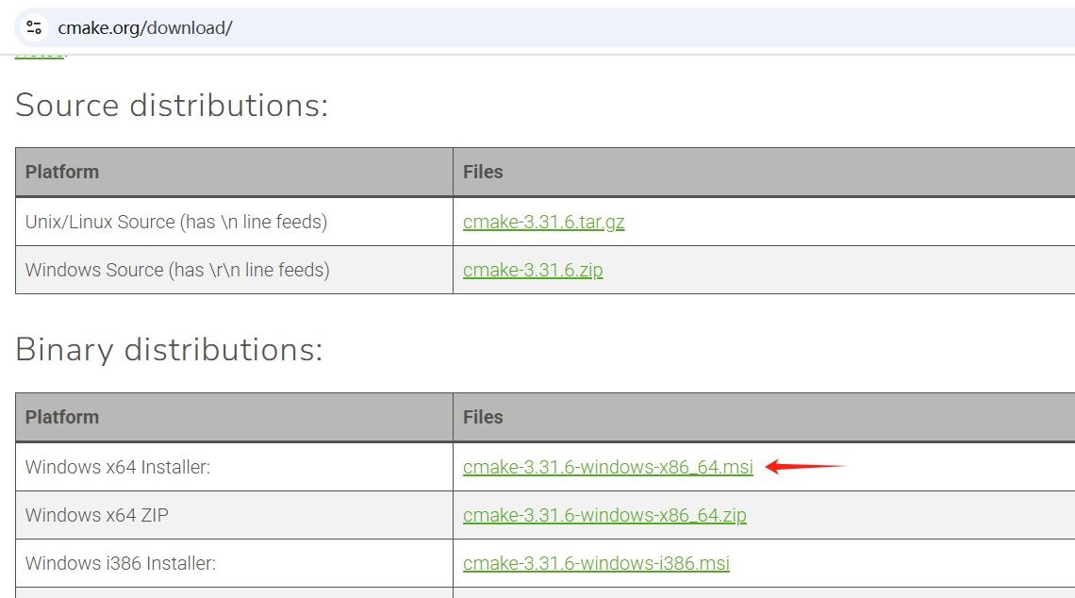Download the cmake-3.31.6.zip Windows source
This screenshot has height=598, width=1075.
[533, 270]
